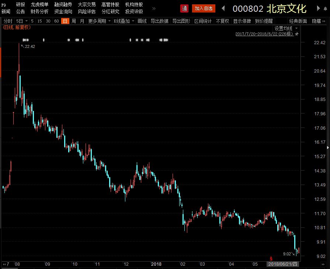Open 隐藏 panel toggle

point(319,21)
